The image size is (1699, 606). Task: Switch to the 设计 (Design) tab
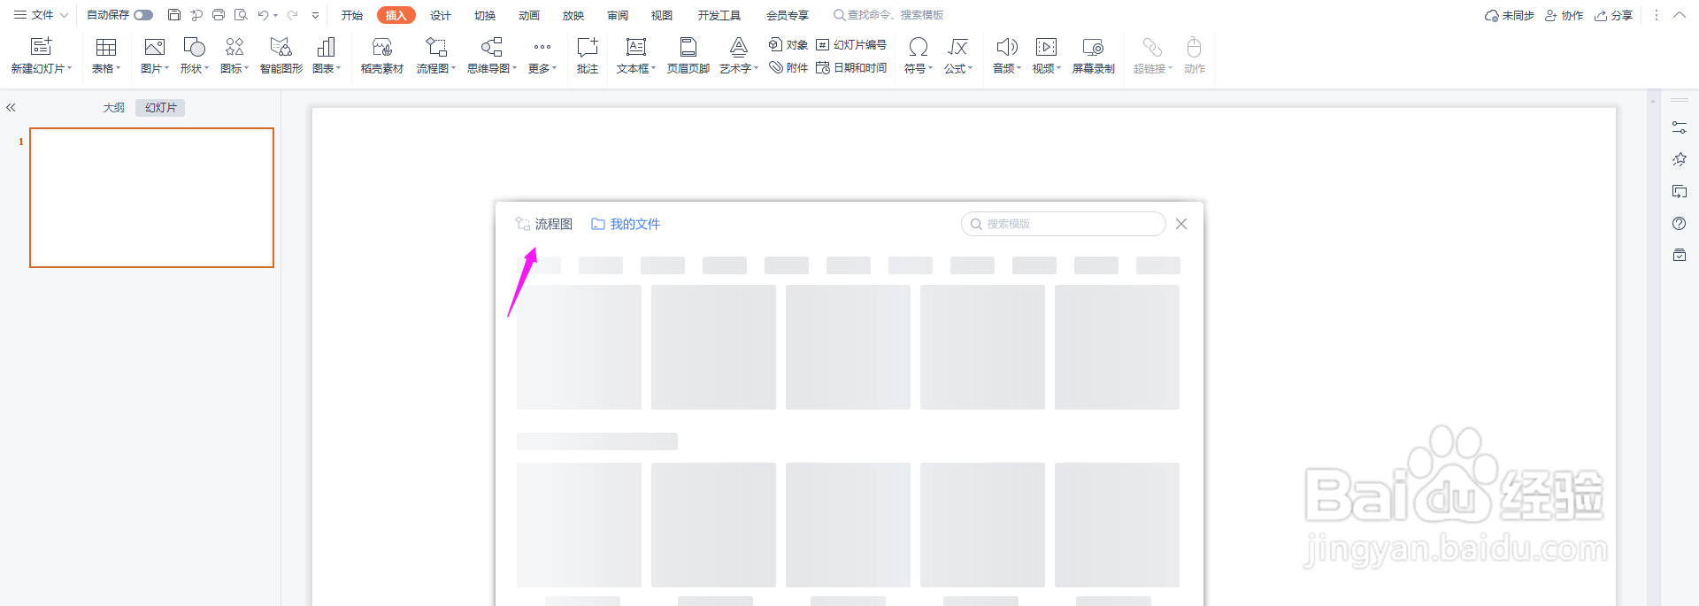pos(441,15)
